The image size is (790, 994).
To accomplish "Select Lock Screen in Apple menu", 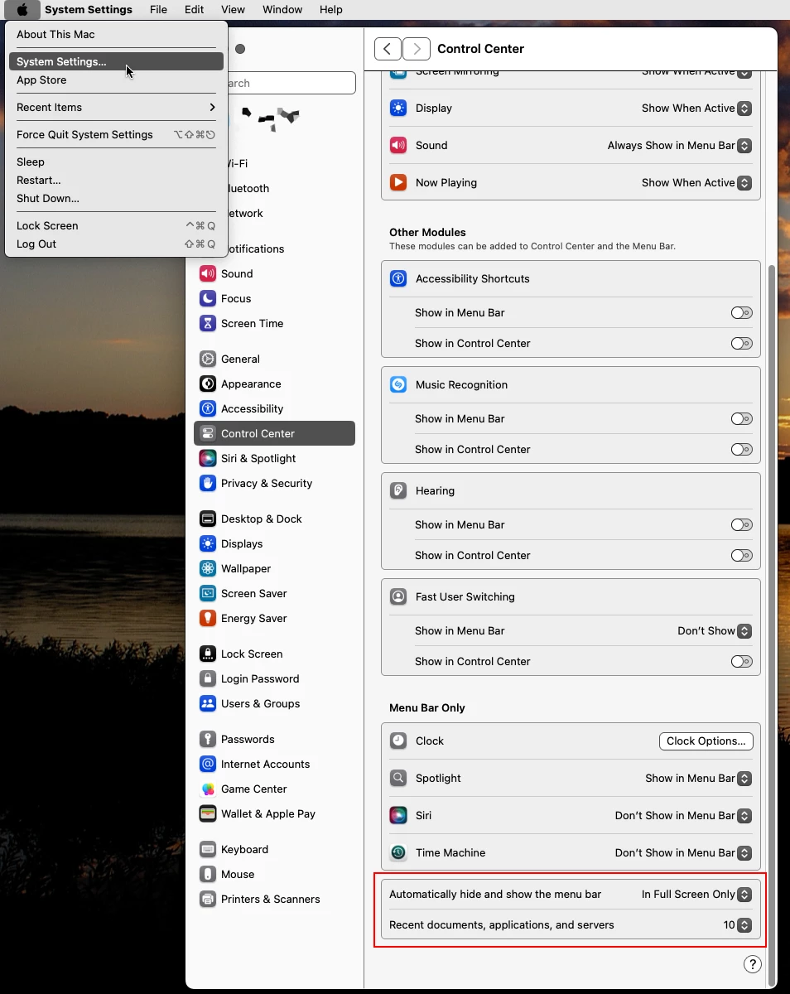I will click(x=116, y=225).
